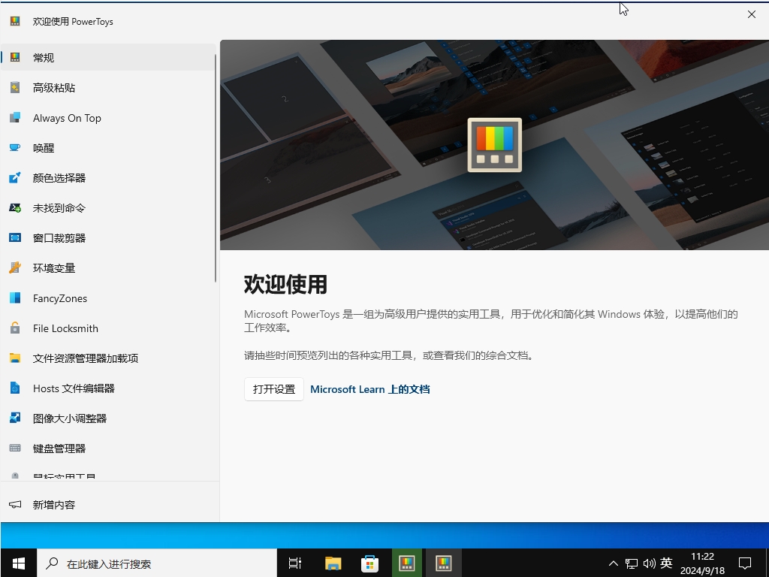The image size is (769, 577).
Task: Click the FancyZones icon
Action: click(15, 298)
